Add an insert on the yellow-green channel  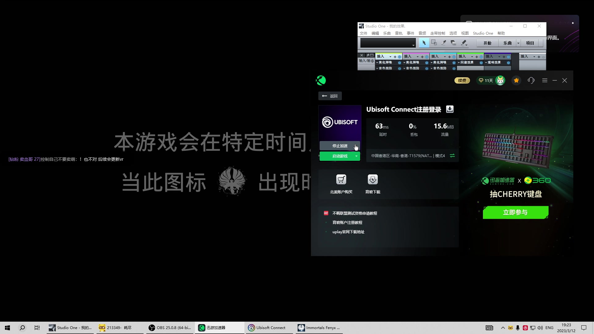(x=395, y=57)
